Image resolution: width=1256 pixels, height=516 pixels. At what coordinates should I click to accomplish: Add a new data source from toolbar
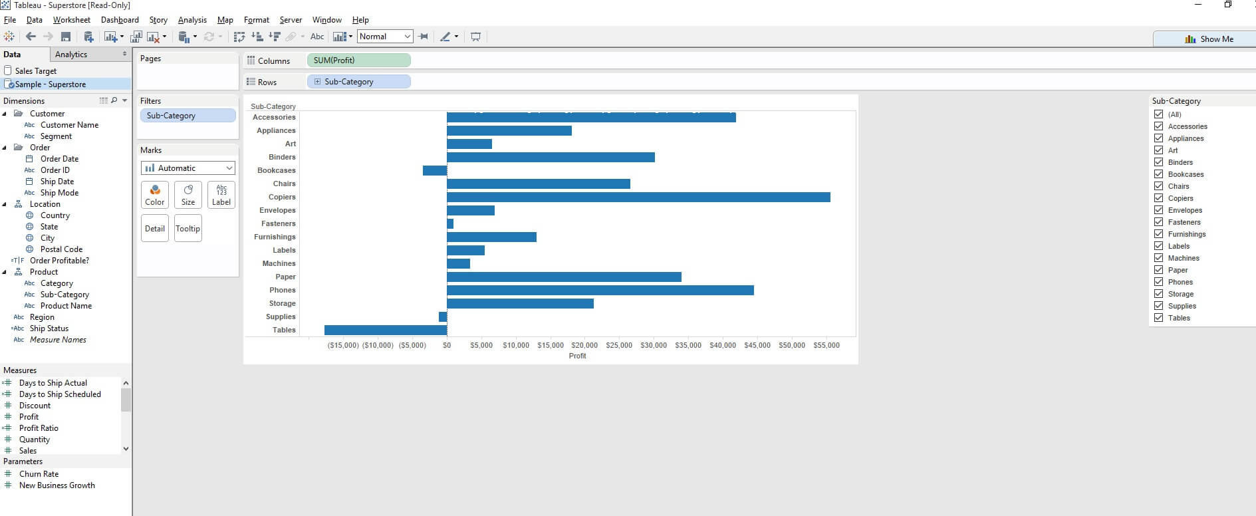click(88, 37)
